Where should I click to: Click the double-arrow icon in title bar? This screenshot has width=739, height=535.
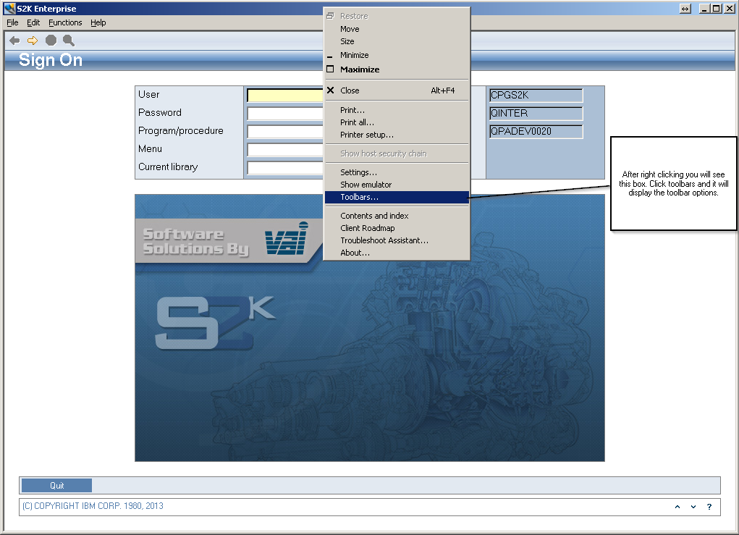tap(685, 9)
